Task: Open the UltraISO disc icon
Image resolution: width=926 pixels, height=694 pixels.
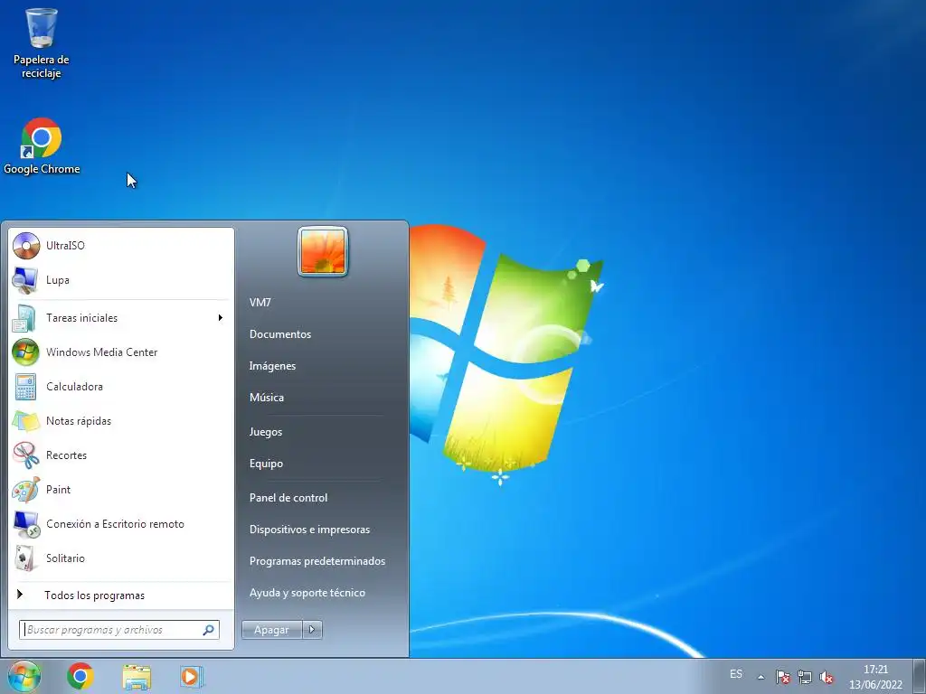Action: pyautogui.click(x=26, y=246)
